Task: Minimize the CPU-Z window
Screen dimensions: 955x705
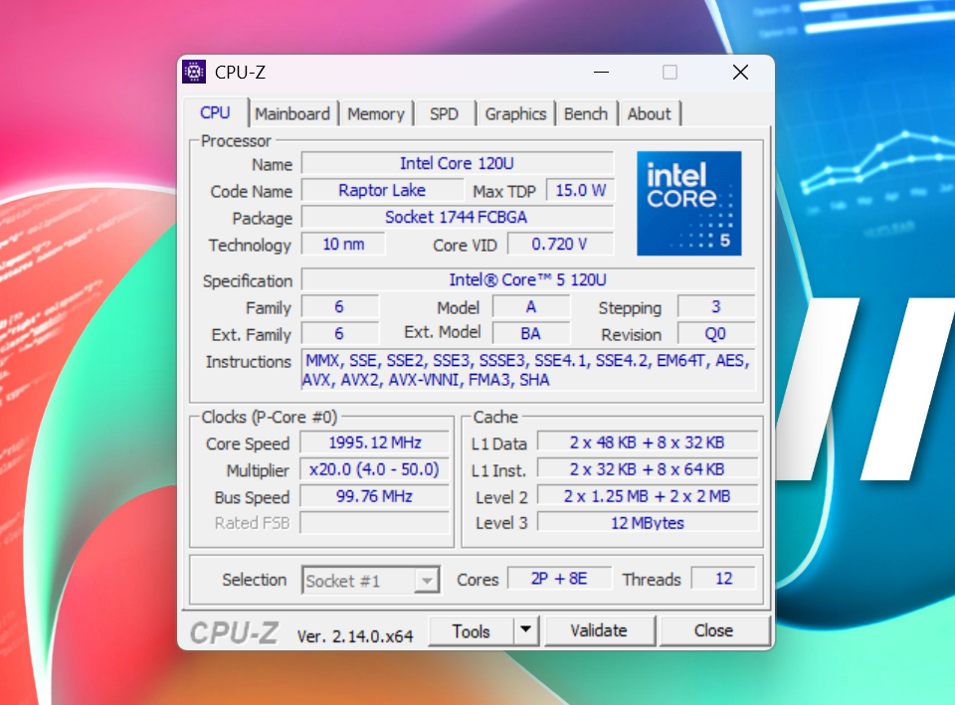Action: click(x=601, y=72)
